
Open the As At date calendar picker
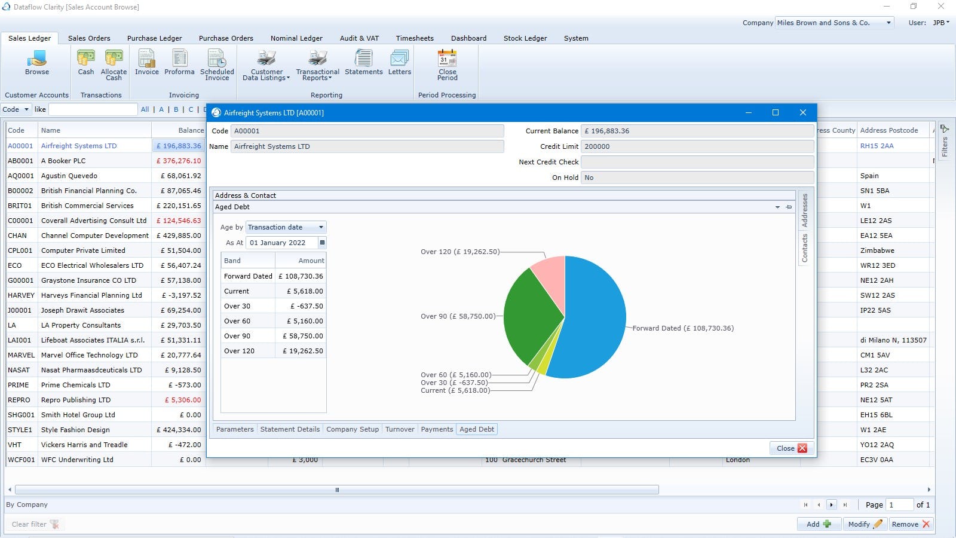click(x=322, y=243)
